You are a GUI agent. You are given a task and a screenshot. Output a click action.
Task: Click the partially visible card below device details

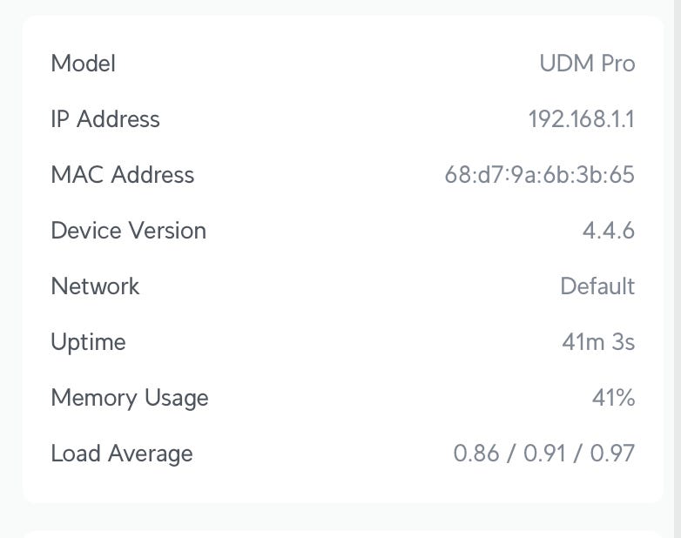342,533
